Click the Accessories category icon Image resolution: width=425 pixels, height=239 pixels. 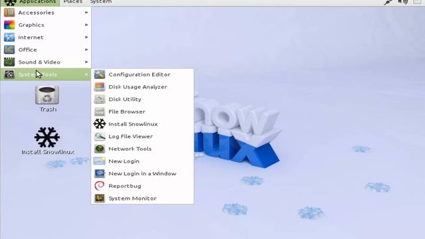pos(9,13)
